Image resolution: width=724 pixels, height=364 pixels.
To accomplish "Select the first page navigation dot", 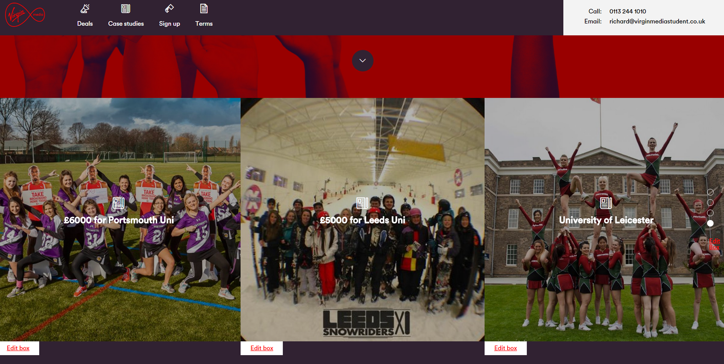I will [x=710, y=192].
